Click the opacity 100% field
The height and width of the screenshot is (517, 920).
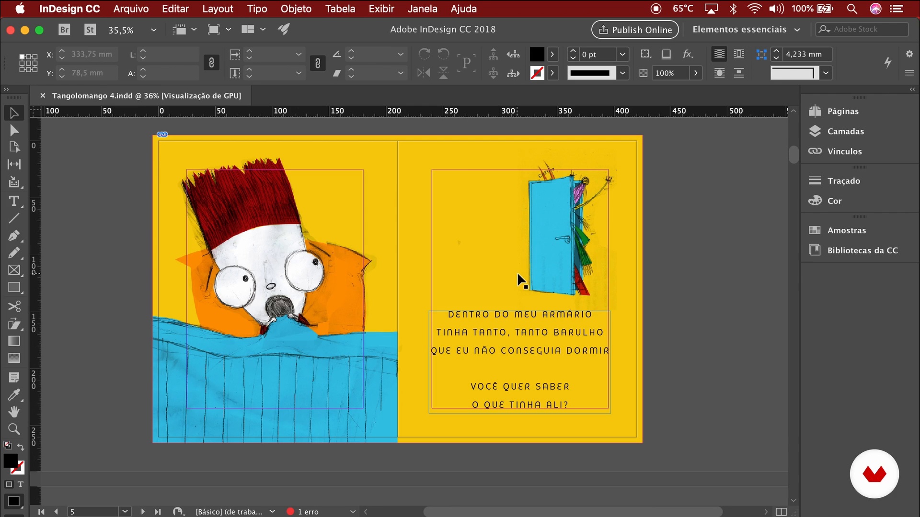pyautogui.click(x=670, y=73)
